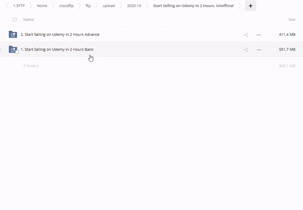The width and height of the screenshot is (303, 210).
Task: Open more actions for Advance folder
Action: pos(259,35)
